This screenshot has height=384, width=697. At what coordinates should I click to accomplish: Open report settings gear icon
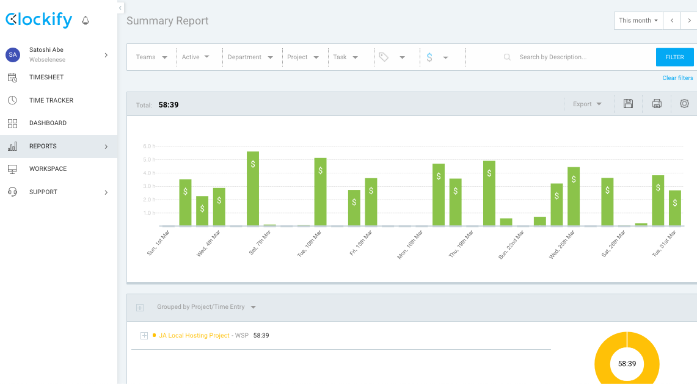click(684, 104)
